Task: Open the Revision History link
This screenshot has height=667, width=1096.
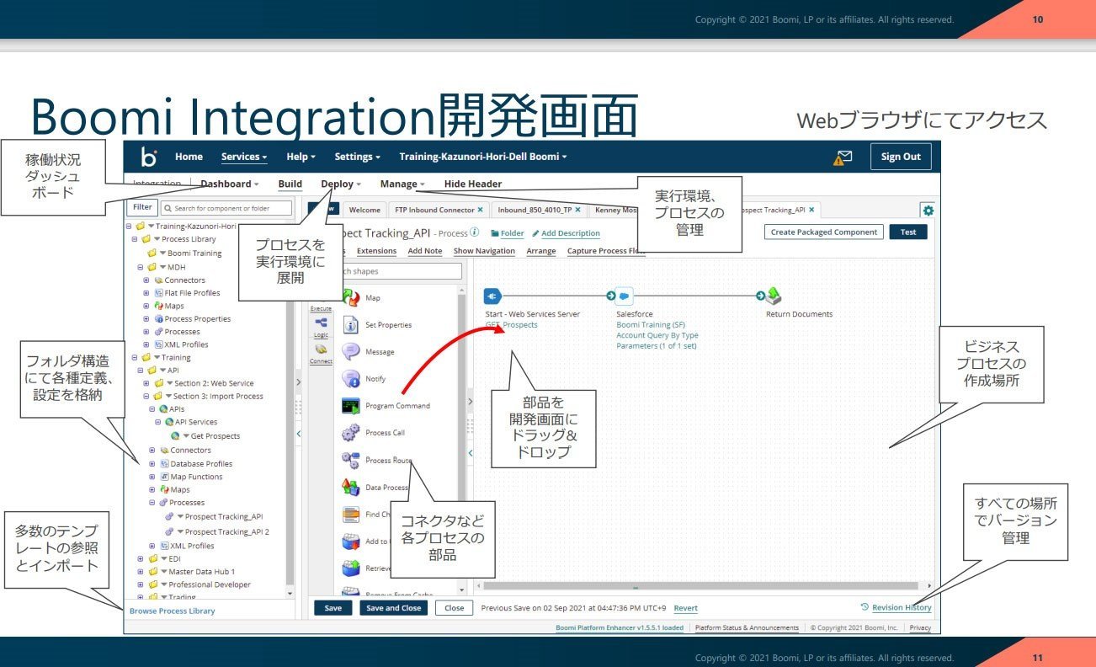Action: click(x=902, y=607)
